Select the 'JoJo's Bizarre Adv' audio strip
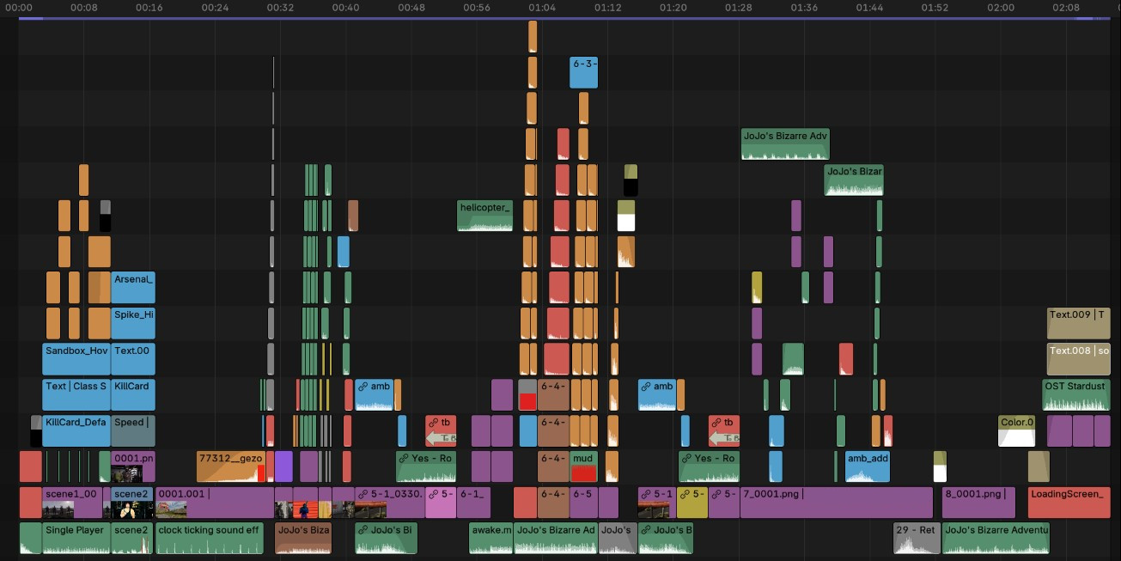Screen dimensions: 1121x561 pyautogui.click(x=785, y=144)
